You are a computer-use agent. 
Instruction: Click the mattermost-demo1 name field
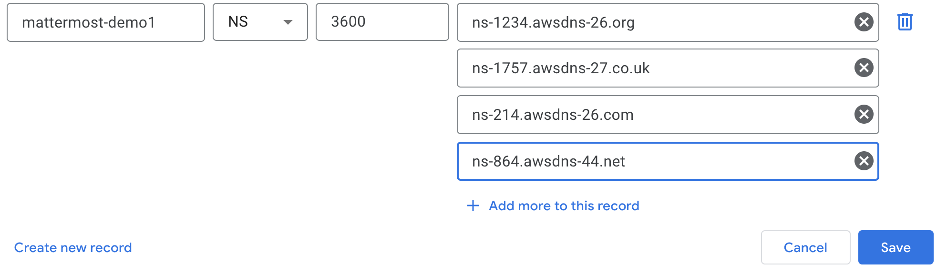click(105, 22)
